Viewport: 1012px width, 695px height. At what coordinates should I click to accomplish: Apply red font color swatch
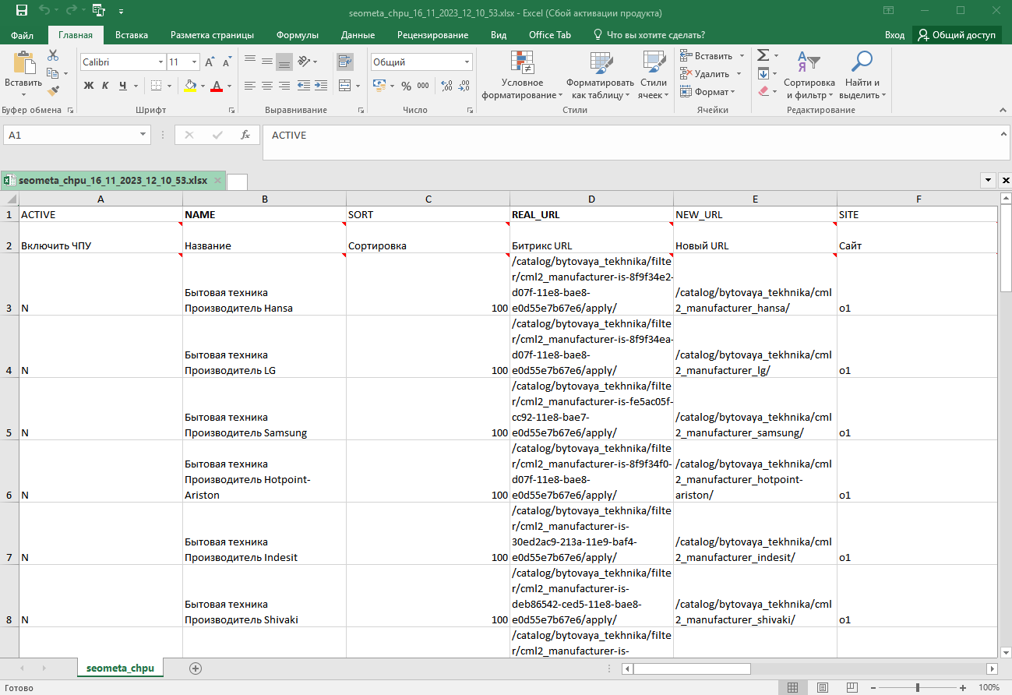coord(217,86)
